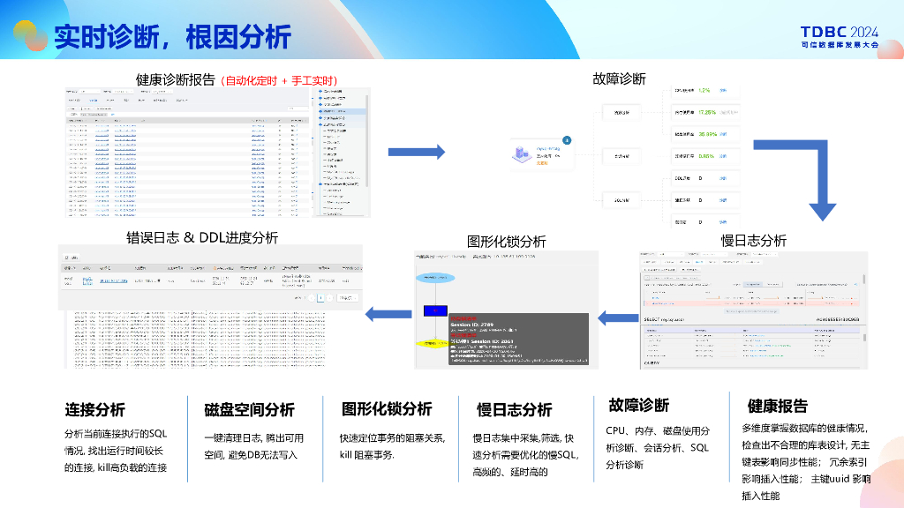Click the database instance icon in the fault diagnosis diagram
Image resolution: width=904 pixels, height=508 pixels.
521,153
